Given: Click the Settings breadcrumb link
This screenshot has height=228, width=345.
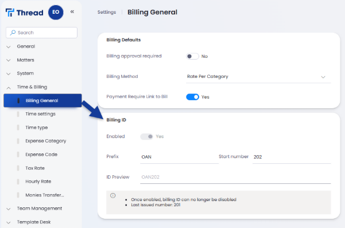Looking at the screenshot, I should (107, 12).
